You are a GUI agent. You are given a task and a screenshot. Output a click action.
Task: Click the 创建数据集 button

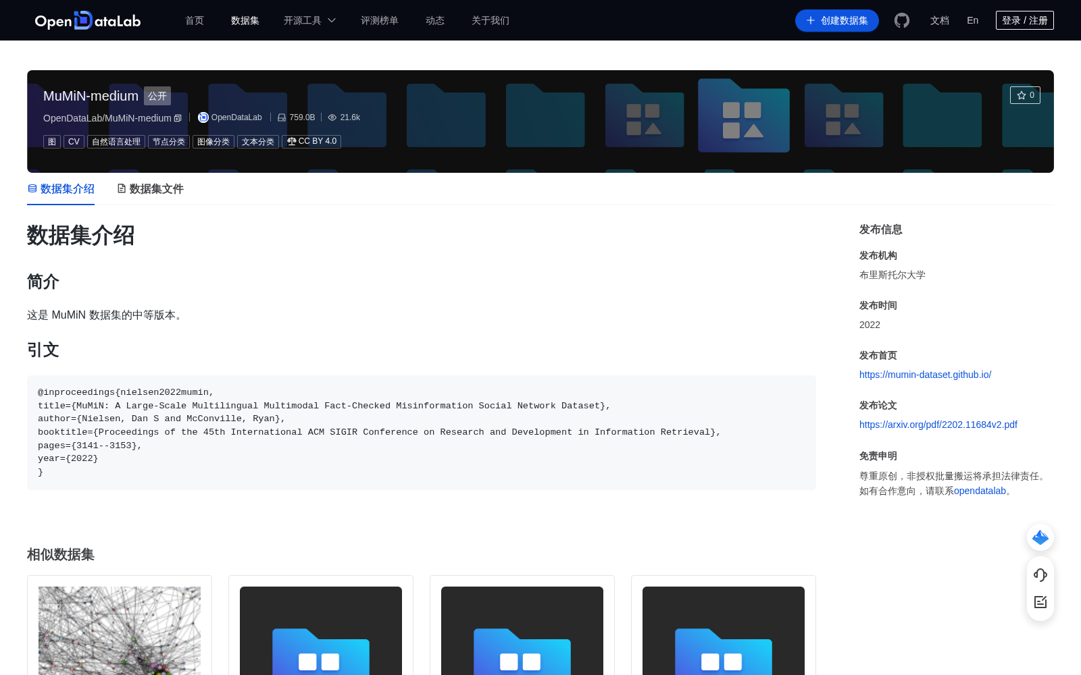(x=837, y=20)
